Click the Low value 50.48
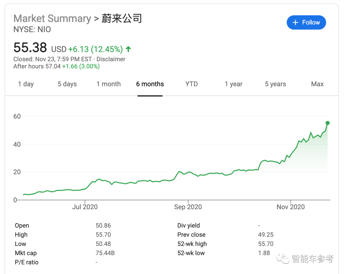The width and height of the screenshot is (345, 274). point(103,244)
